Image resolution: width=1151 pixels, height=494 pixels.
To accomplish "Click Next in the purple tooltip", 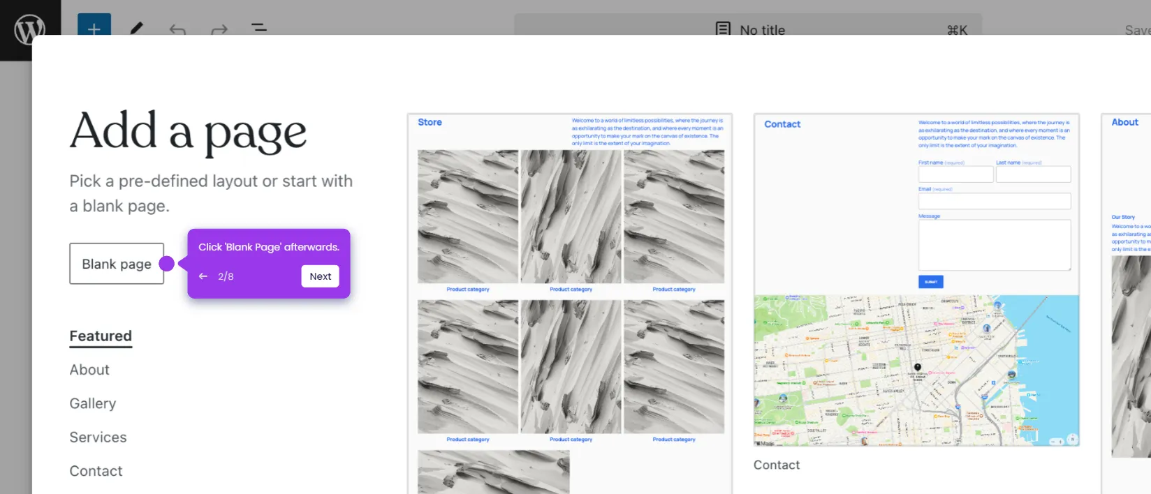I will point(321,276).
